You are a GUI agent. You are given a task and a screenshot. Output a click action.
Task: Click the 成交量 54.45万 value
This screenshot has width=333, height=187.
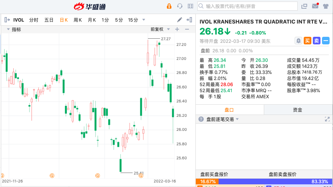click(x=311, y=60)
